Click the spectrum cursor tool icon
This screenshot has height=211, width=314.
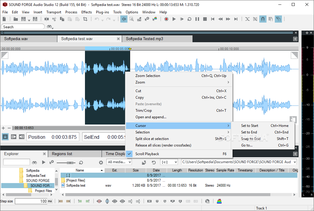click(154, 19)
